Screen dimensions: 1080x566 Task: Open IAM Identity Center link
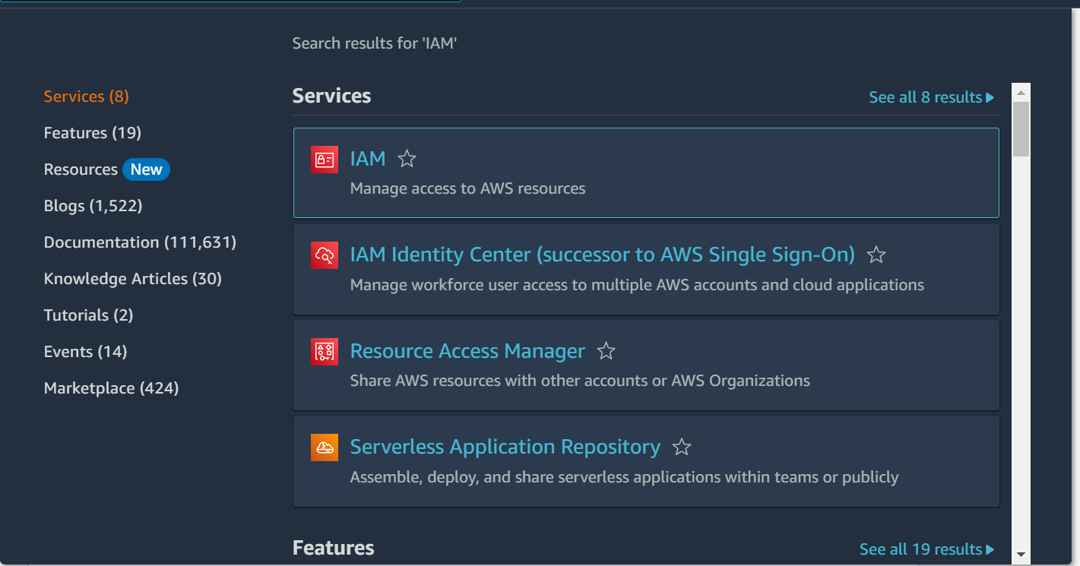[603, 255]
